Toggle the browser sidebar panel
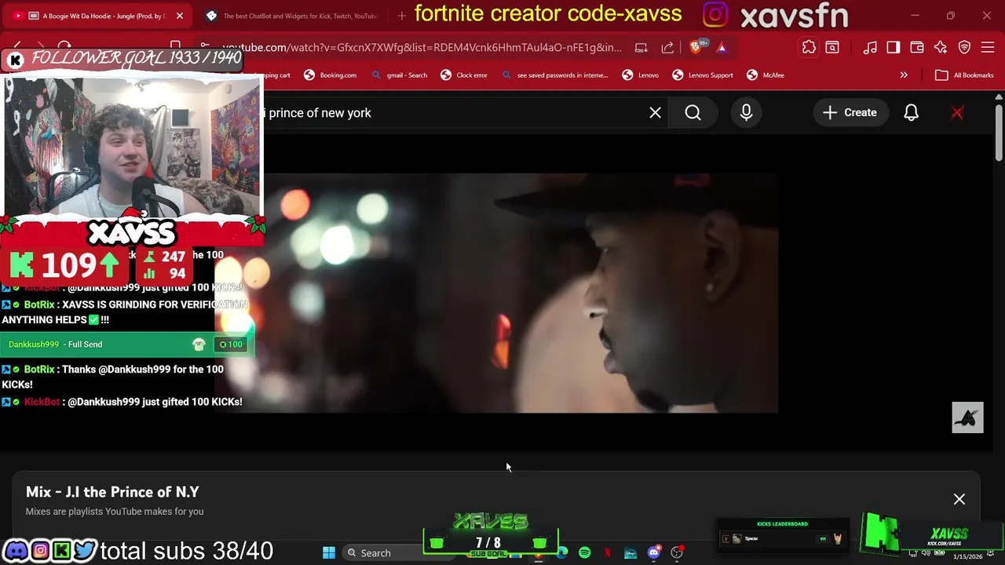Image resolution: width=1005 pixels, height=565 pixels. pos(894,48)
